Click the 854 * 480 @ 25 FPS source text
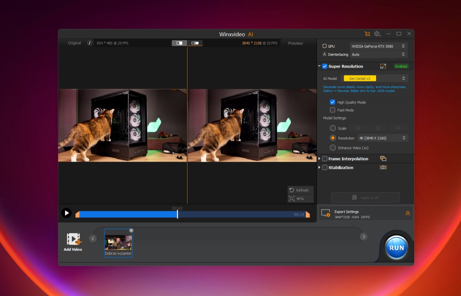461x296 pixels. tap(113, 43)
